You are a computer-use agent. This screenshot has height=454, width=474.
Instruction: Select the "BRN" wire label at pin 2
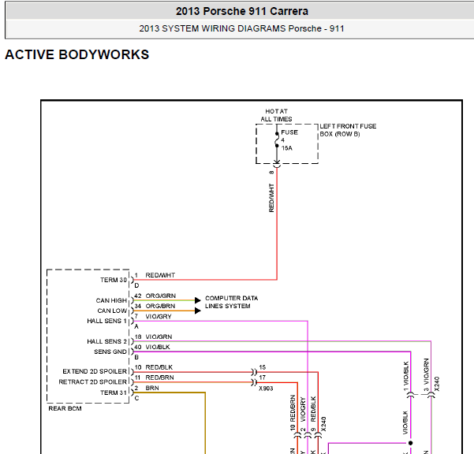(152, 388)
